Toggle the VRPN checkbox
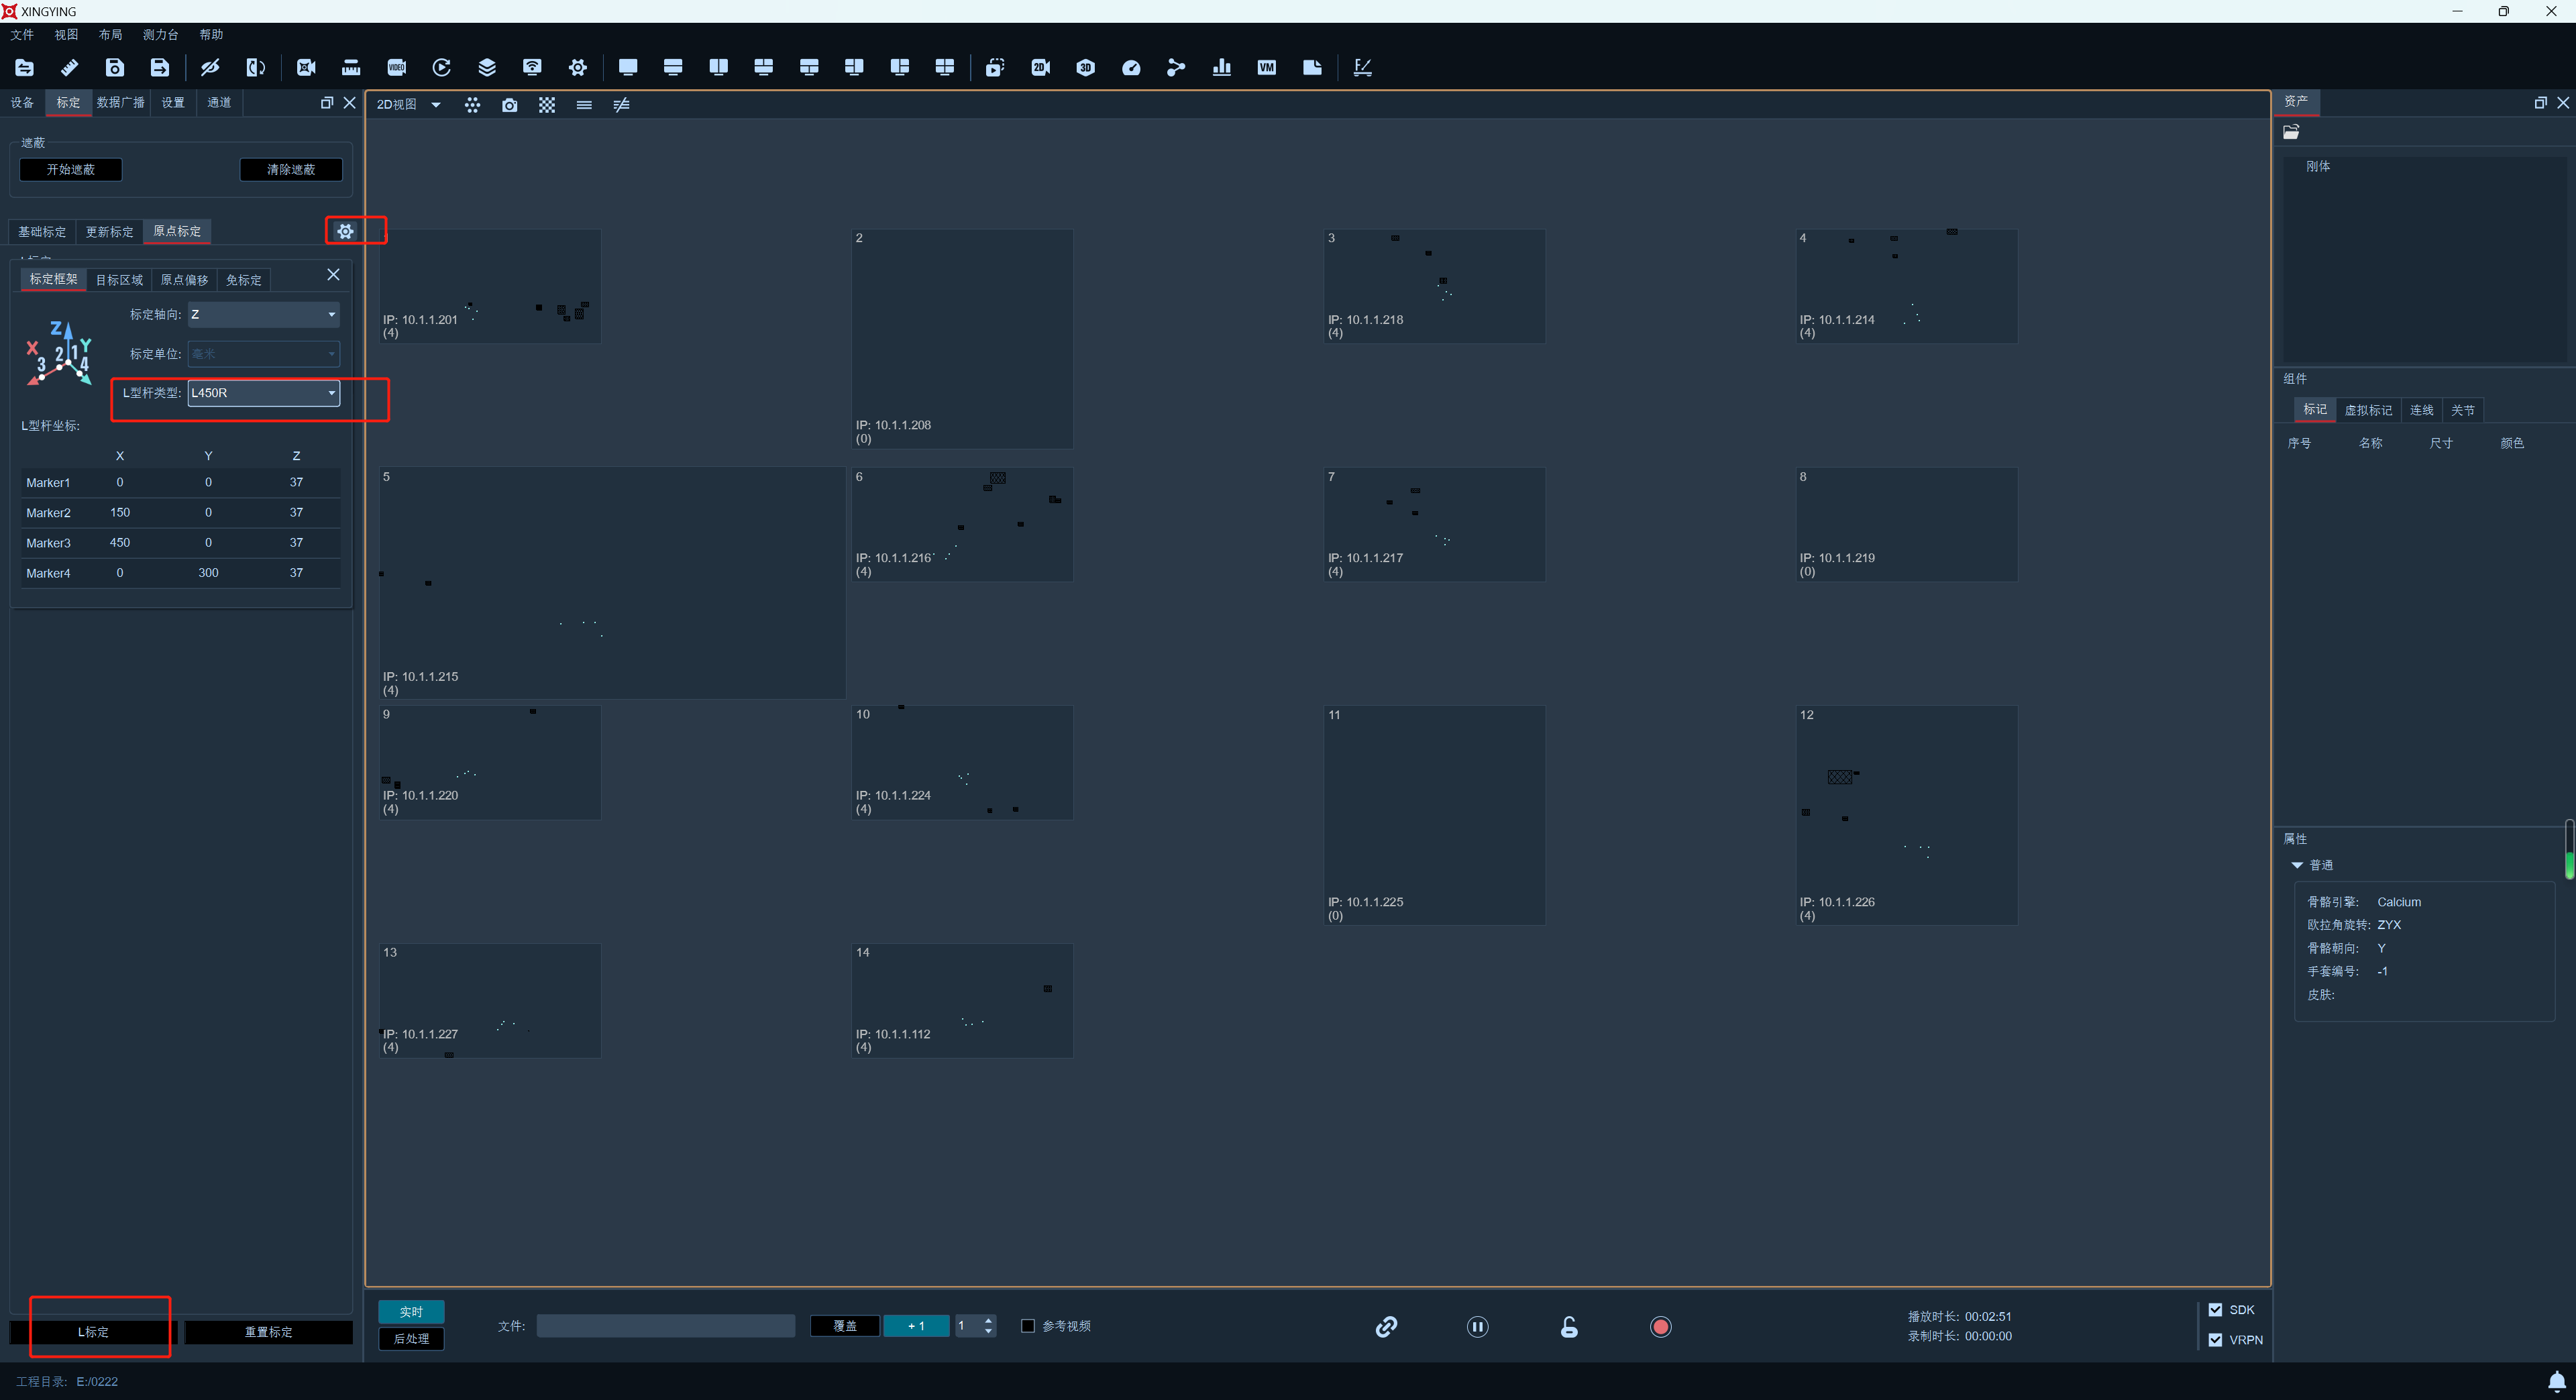Image resolution: width=2576 pixels, height=1400 pixels. click(2215, 1339)
